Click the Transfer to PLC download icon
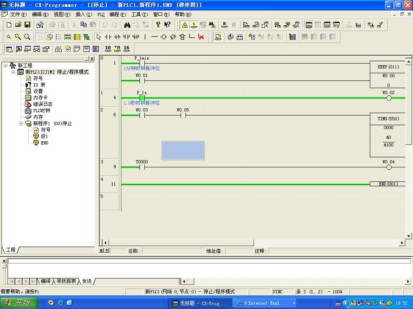 pos(246,25)
